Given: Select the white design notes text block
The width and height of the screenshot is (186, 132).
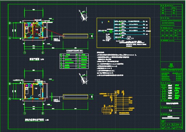Looking at the screenshot, I should click(117, 64).
